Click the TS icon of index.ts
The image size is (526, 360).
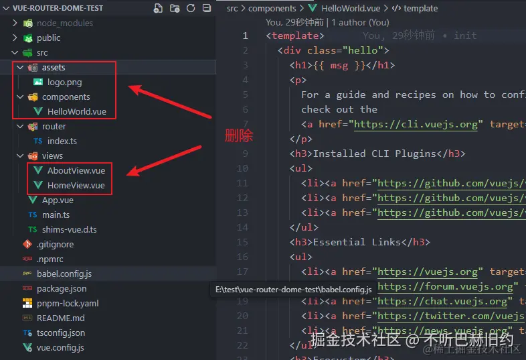[38, 141]
